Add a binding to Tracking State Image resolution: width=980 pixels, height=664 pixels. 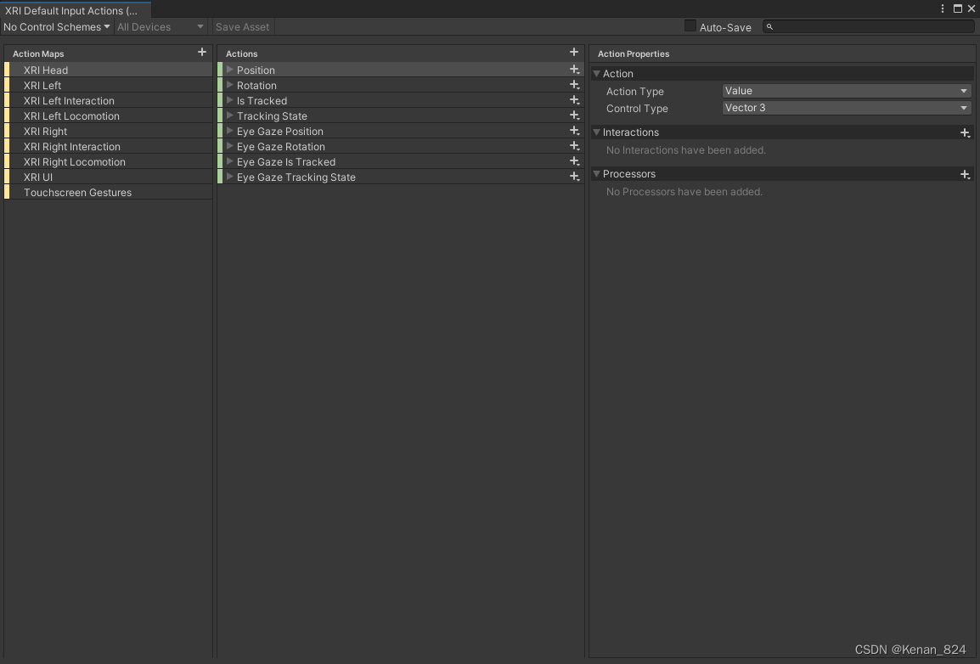[x=574, y=115]
